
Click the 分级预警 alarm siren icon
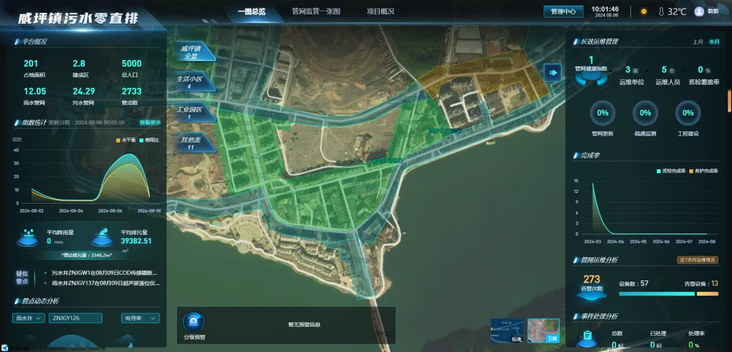click(193, 322)
